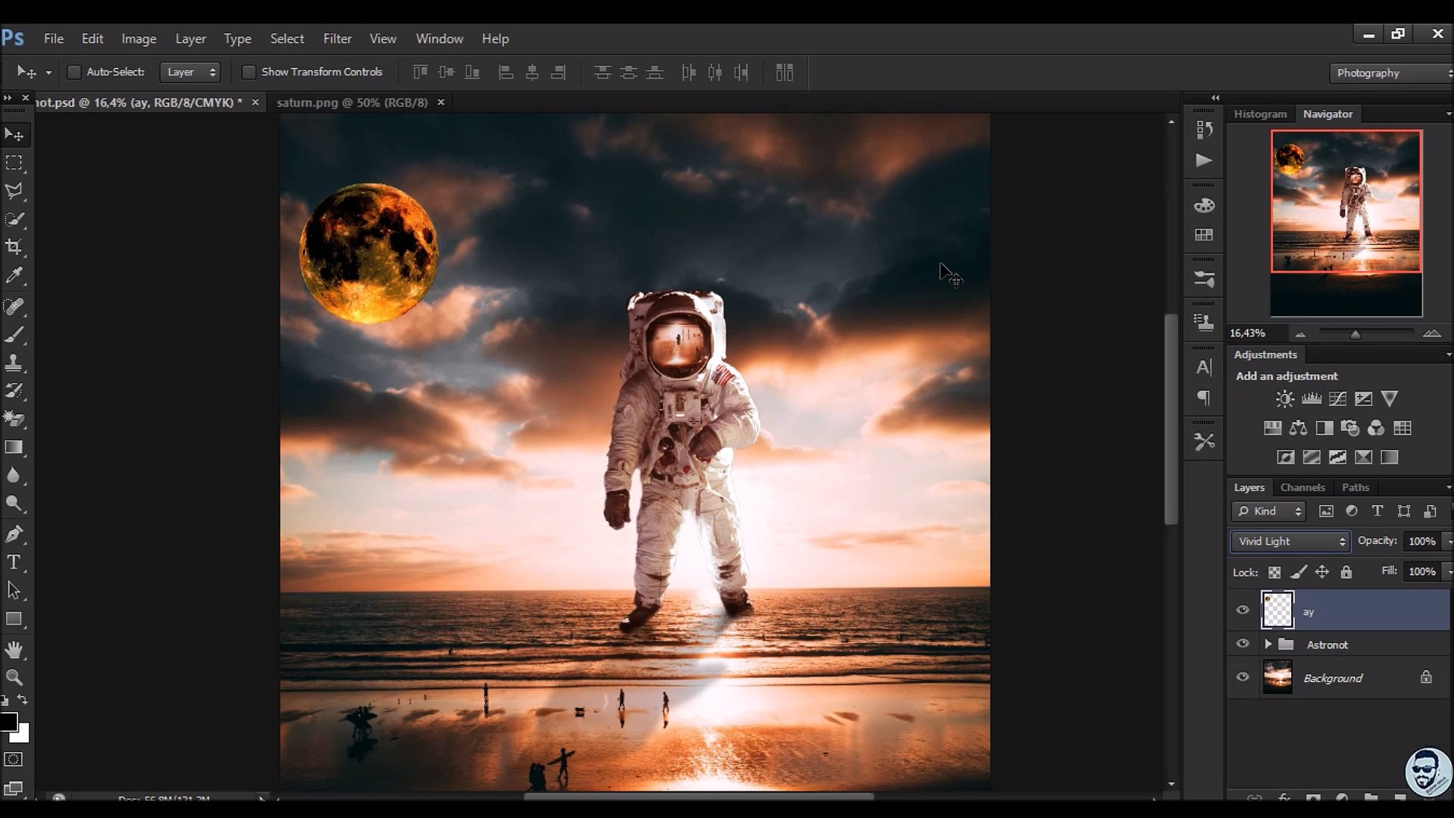Select the Pen tool

click(x=14, y=534)
